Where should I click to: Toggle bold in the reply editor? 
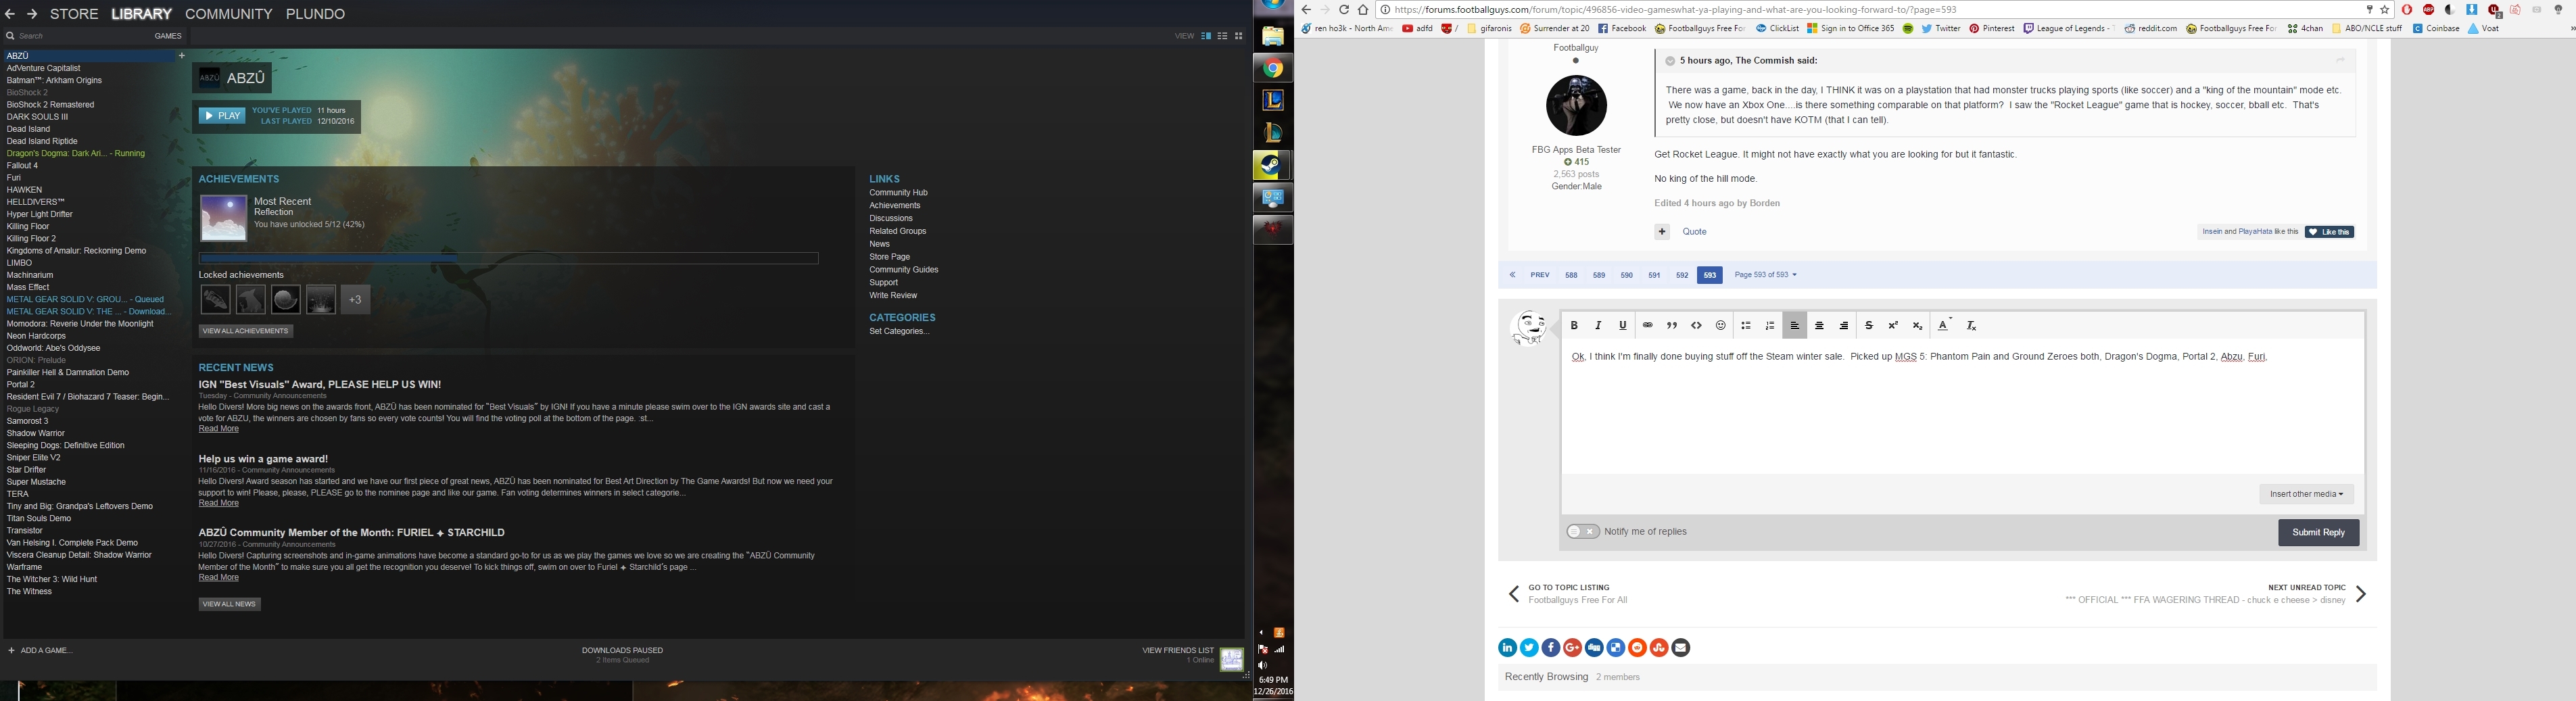[x=1574, y=326]
